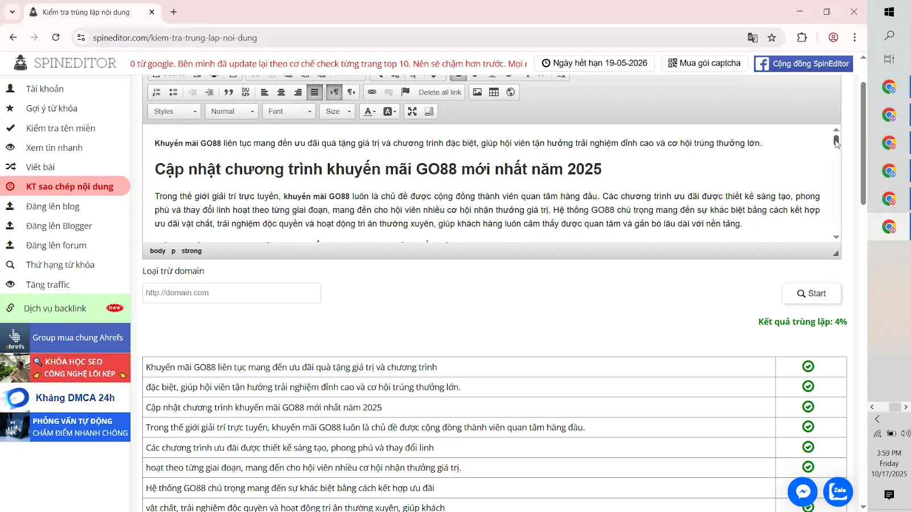Toggle left-to-right text direction
Viewport: 911px width, 512px height.
334,92
